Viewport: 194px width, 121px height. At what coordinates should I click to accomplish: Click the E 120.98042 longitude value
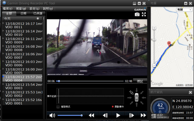(183, 107)
